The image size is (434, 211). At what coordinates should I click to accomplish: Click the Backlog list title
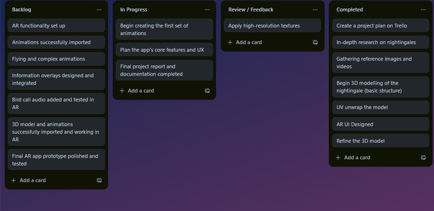click(22, 9)
